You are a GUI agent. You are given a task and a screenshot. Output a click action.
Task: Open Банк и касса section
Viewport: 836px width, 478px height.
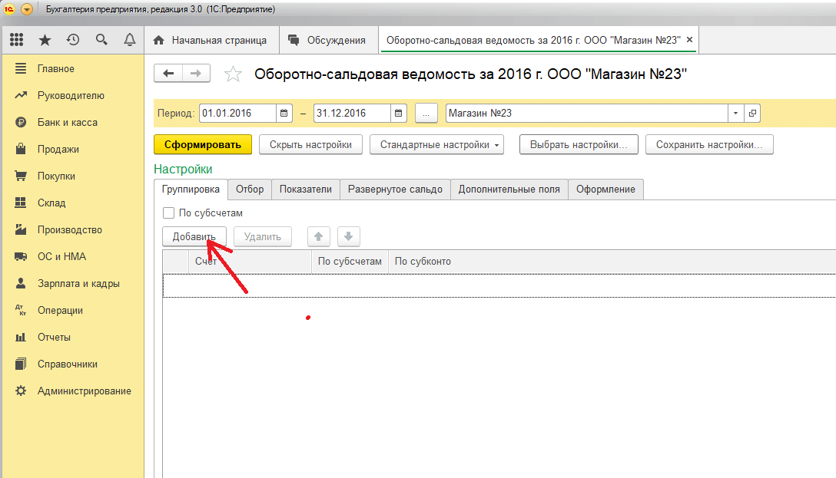tap(67, 122)
